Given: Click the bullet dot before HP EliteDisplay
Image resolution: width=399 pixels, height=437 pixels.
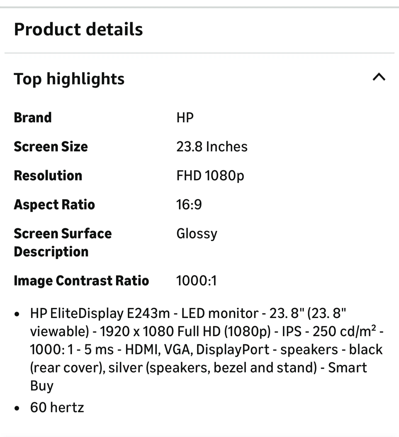Looking at the screenshot, I should coord(17,314).
